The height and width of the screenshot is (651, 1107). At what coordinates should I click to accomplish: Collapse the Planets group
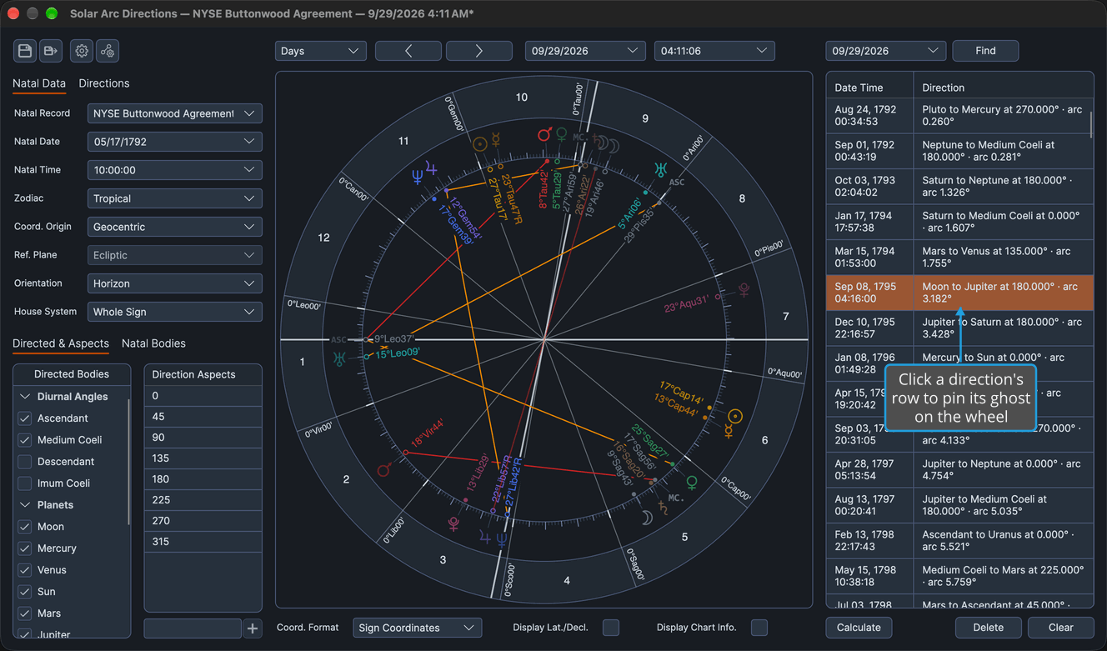pos(25,505)
